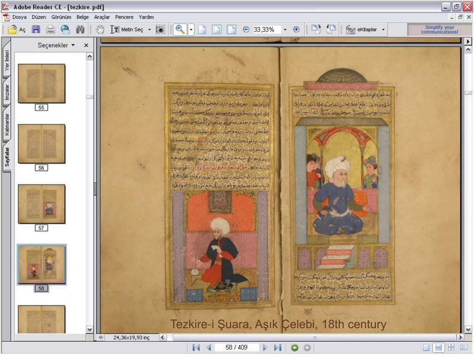Open the Dosya menu

pyautogui.click(x=19, y=17)
